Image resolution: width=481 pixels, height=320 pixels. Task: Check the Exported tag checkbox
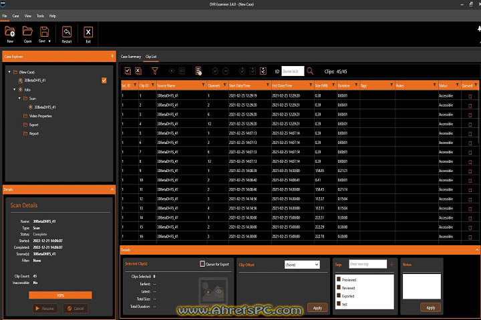pyautogui.click(x=339, y=296)
